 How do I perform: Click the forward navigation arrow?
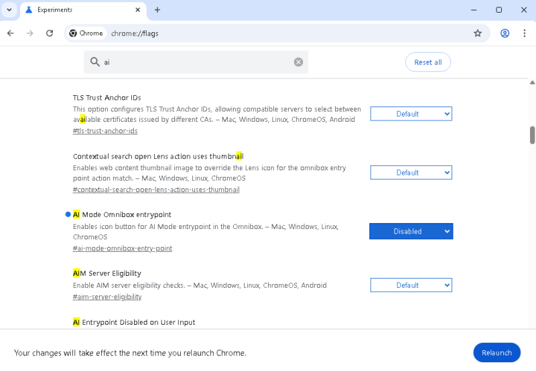30,33
